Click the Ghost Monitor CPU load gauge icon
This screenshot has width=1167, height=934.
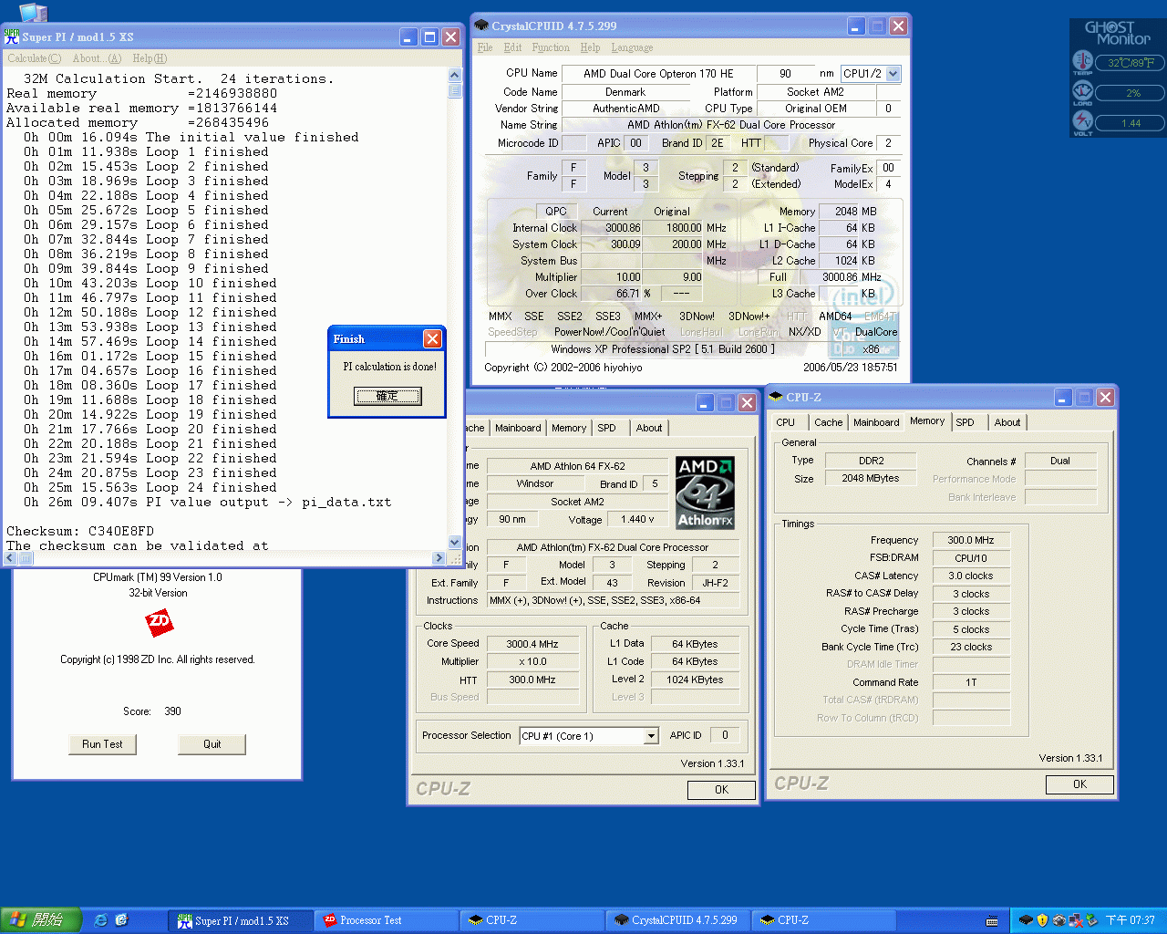1082,91
